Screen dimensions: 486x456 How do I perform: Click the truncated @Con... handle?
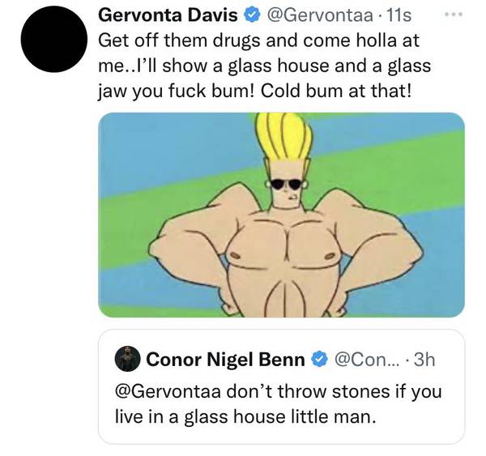tap(367, 358)
